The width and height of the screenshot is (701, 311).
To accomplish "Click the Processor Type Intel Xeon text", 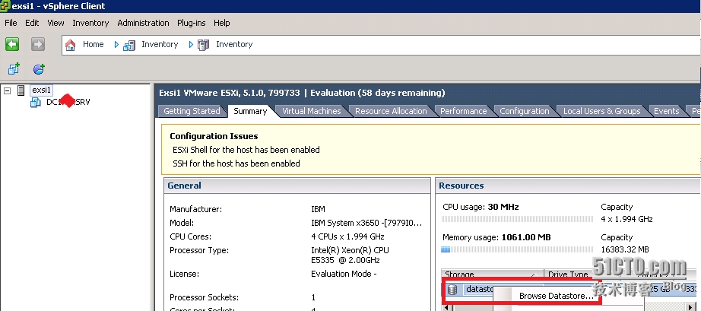I will [350, 255].
